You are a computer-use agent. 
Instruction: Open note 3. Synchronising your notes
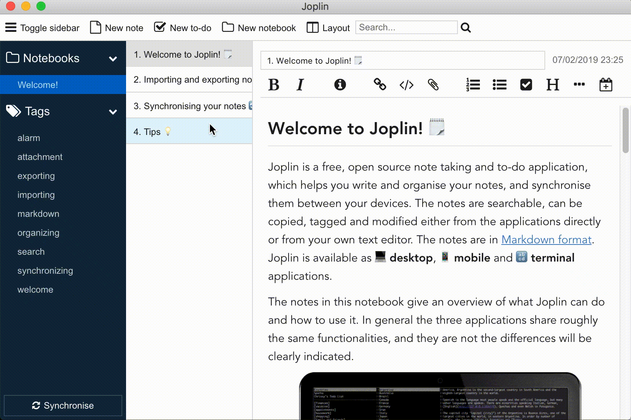click(x=189, y=106)
